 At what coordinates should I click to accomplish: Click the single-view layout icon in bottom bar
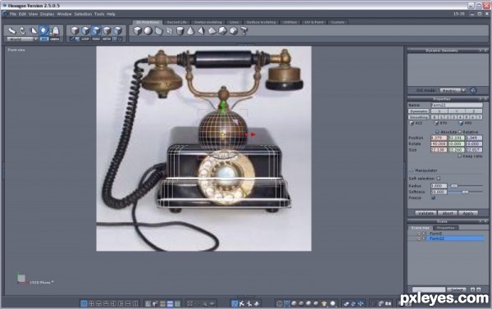pyautogui.click(x=84, y=303)
